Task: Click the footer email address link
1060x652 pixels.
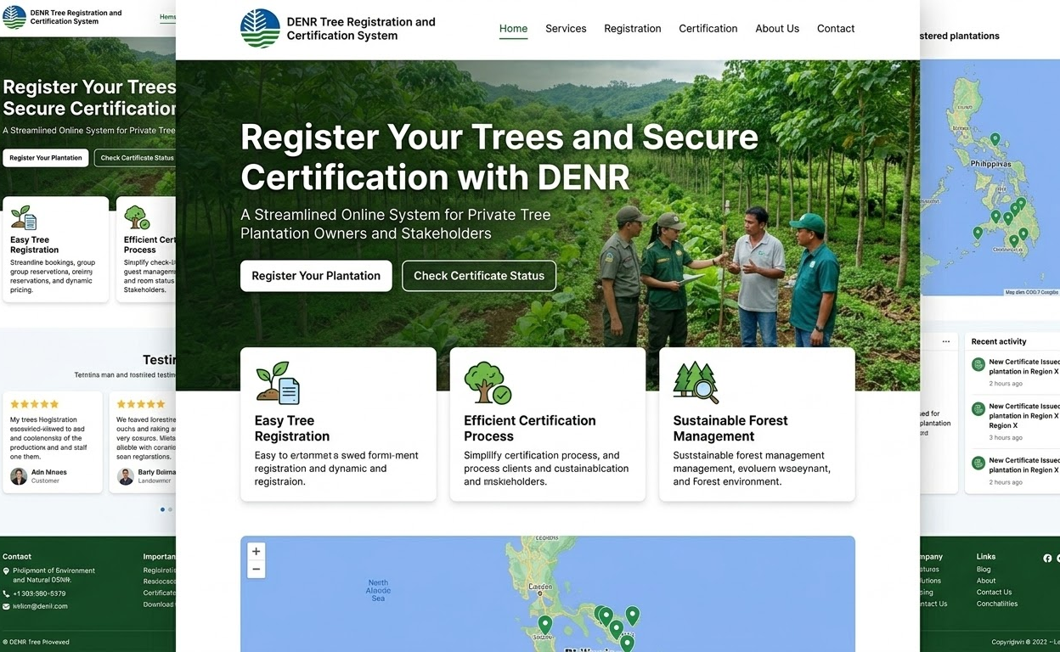Action: click(x=40, y=606)
